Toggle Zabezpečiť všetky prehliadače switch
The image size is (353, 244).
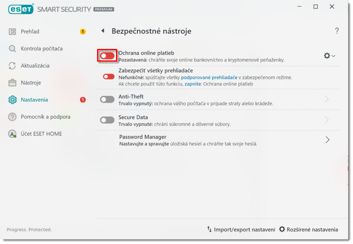pos(109,76)
